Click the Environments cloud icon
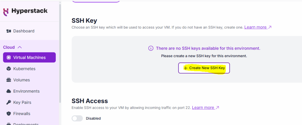The height and width of the screenshot is (125, 302). coord(9,91)
